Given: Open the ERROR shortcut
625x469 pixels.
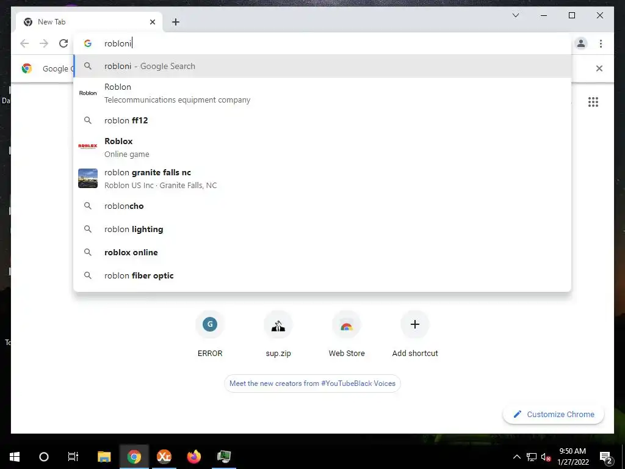Looking at the screenshot, I should click(210, 334).
